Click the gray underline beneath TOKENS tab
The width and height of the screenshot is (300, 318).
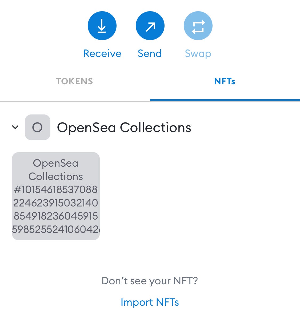click(75, 101)
